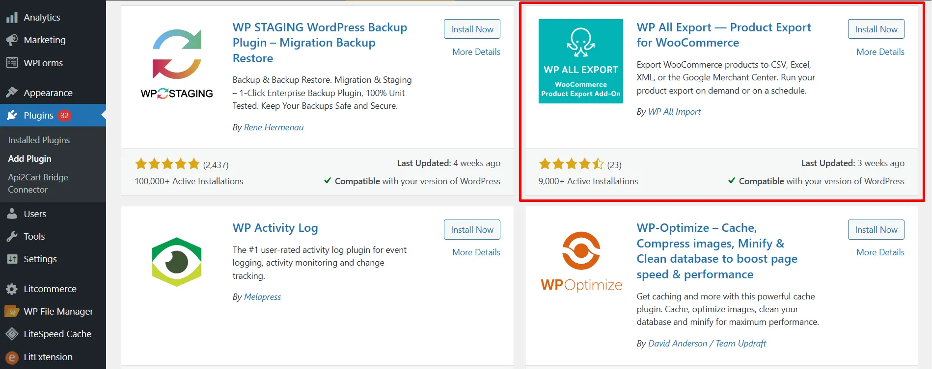The height and width of the screenshot is (369, 932).
Task: Open author link WP All Import
Action: tap(674, 112)
